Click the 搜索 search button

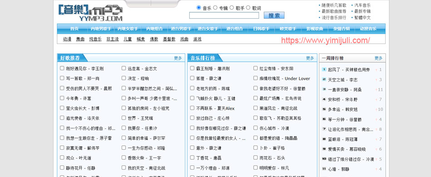[274, 15]
